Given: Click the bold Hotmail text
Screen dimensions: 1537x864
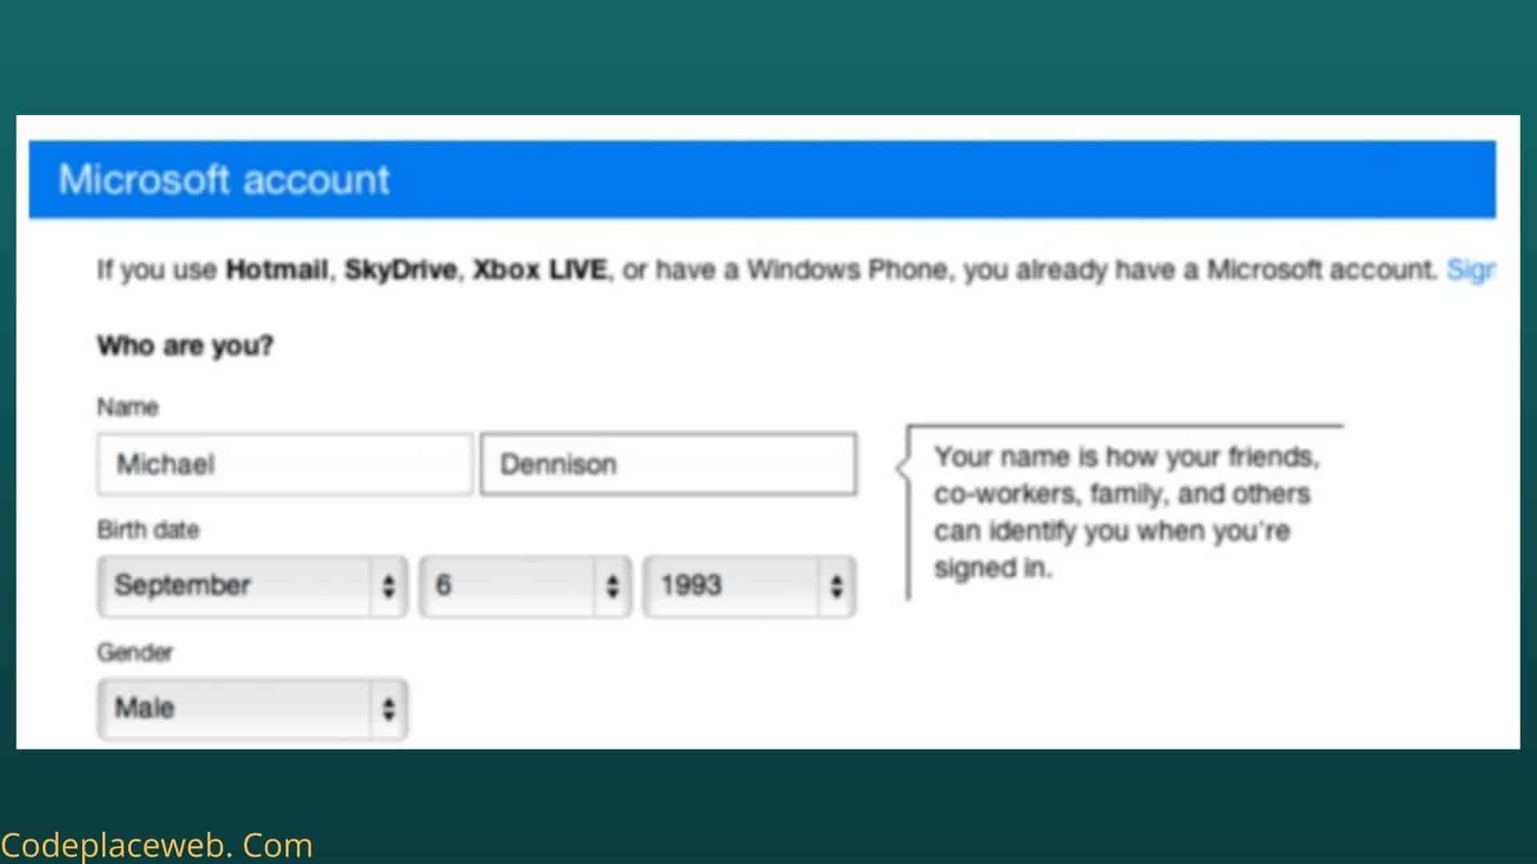Looking at the screenshot, I should (276, 270).
